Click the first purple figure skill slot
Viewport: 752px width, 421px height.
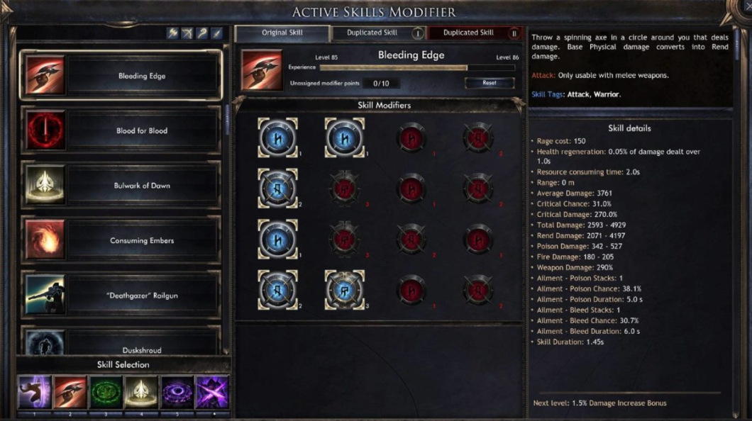coord(35,392)
